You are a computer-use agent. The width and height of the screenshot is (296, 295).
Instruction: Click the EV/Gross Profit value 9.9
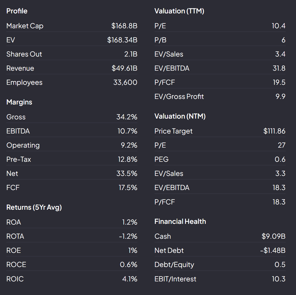tap(280, 96)
